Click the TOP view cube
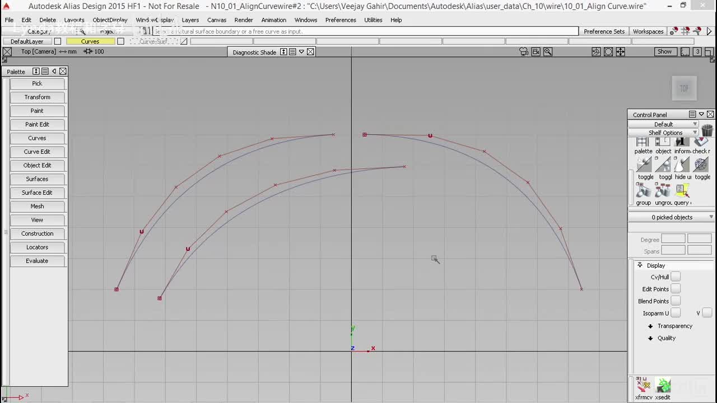Image resolution: width=717 pixels, height=403 pixels. click(x=684, y=88)
